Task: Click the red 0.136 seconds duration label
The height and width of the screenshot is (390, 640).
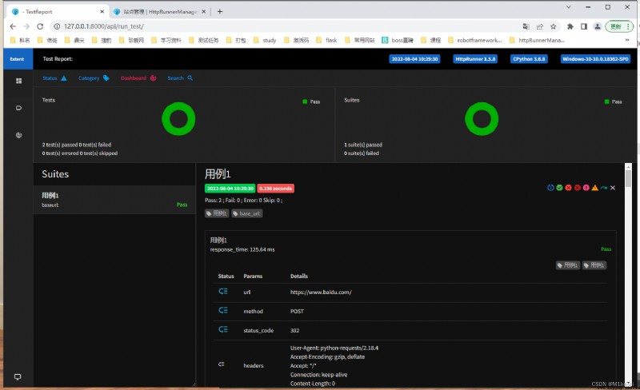Action: point(275,189)
